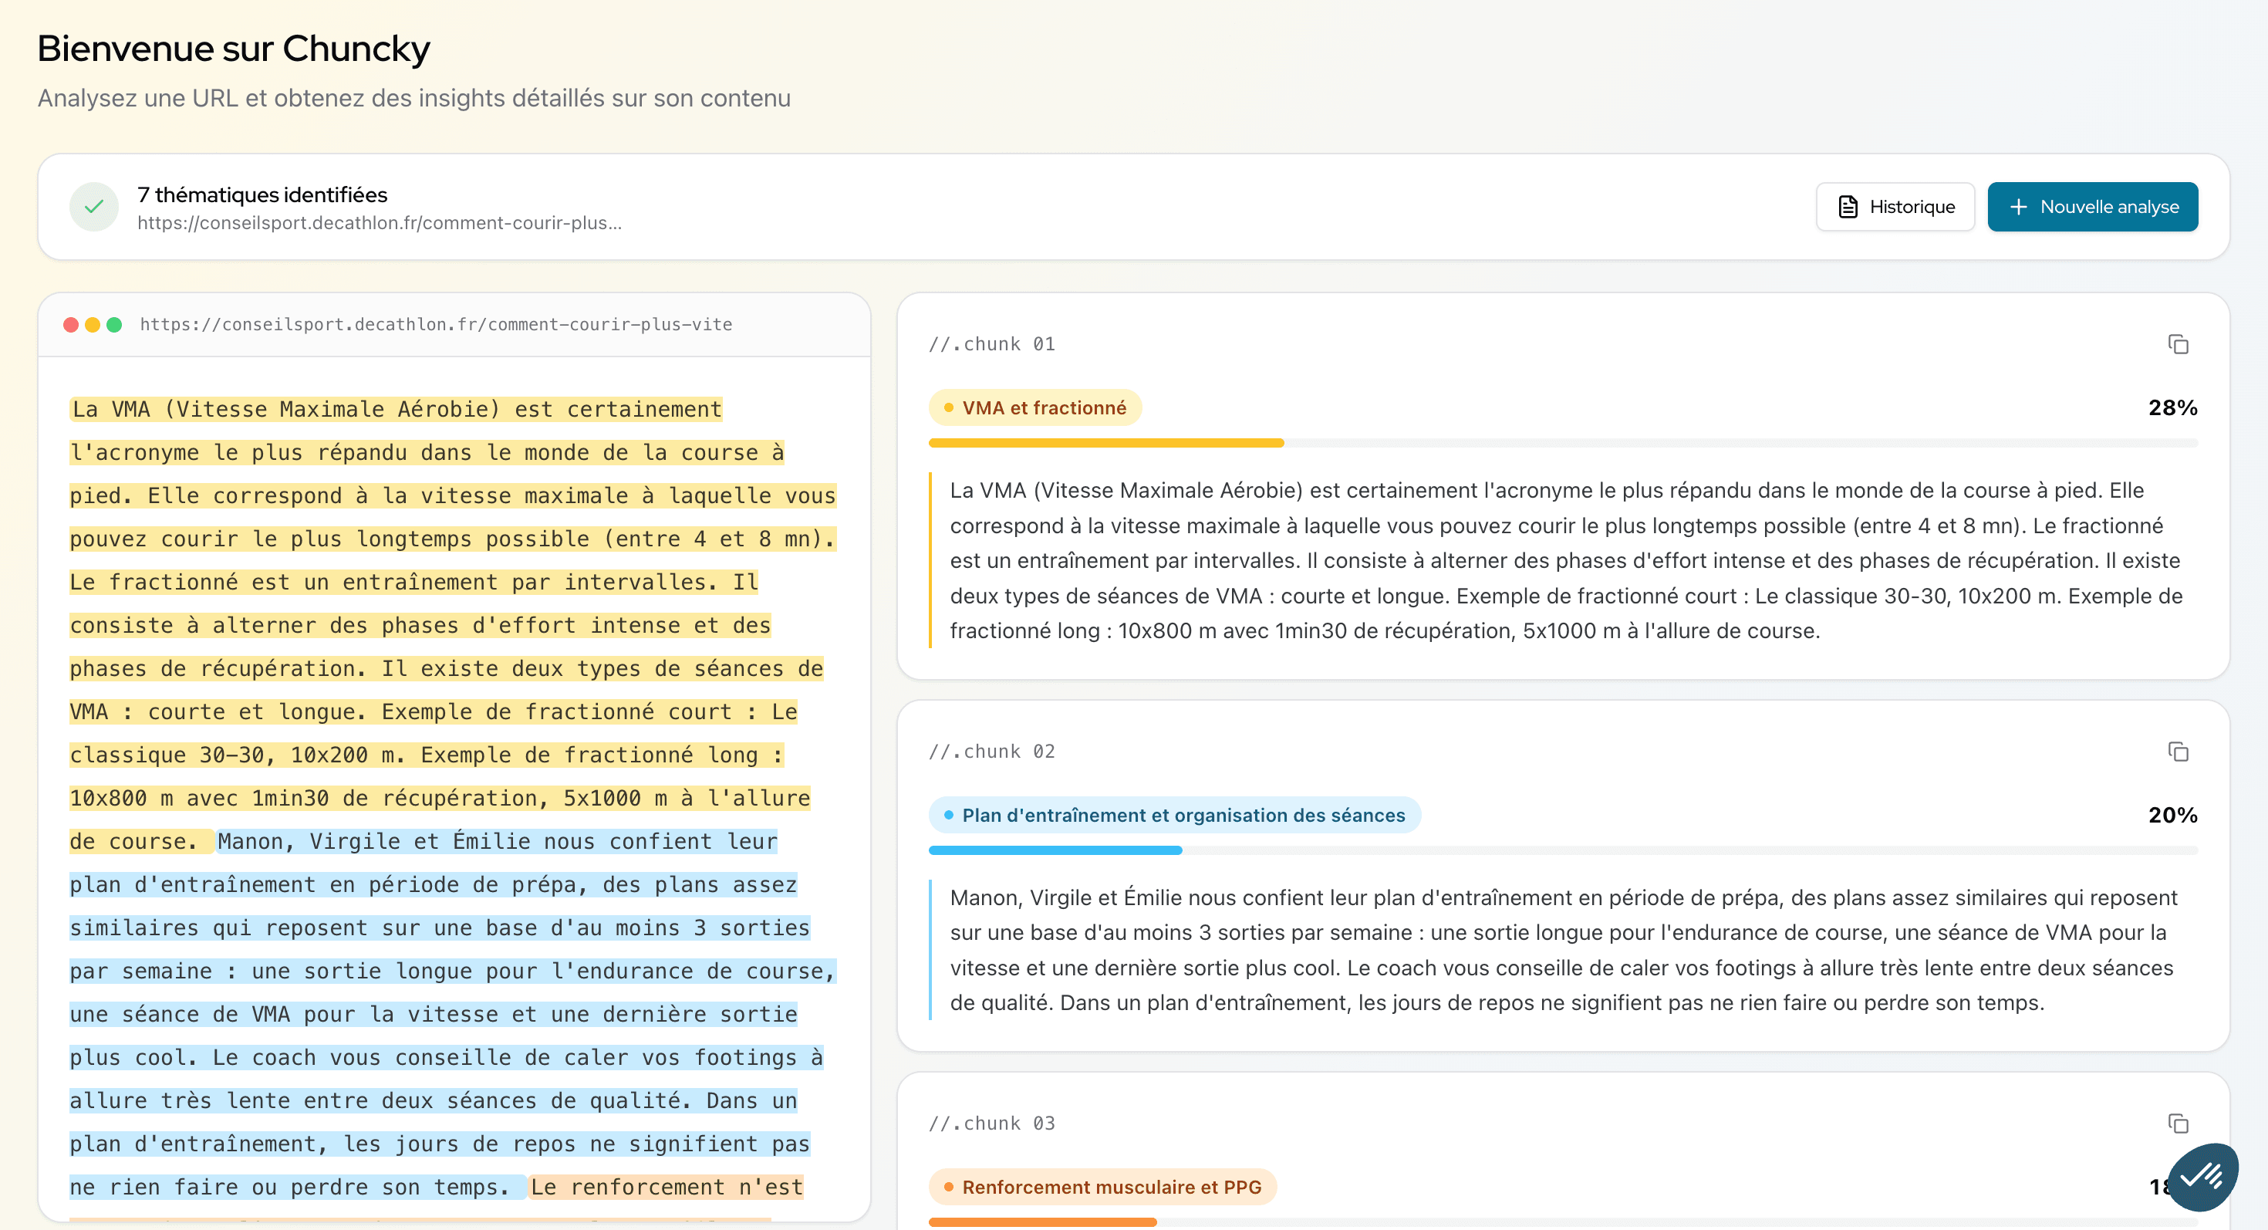Select 'Plan d'entraînement et organisation des séances' tag
This screenshot has height=1230, width=2268.
(x=1174, y=816)
